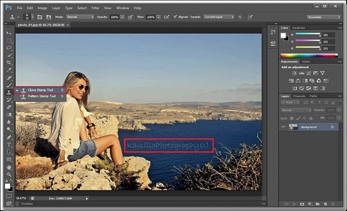Switch to the Channels tab
This screenshot has height=211, width=347.
[299, 96]
